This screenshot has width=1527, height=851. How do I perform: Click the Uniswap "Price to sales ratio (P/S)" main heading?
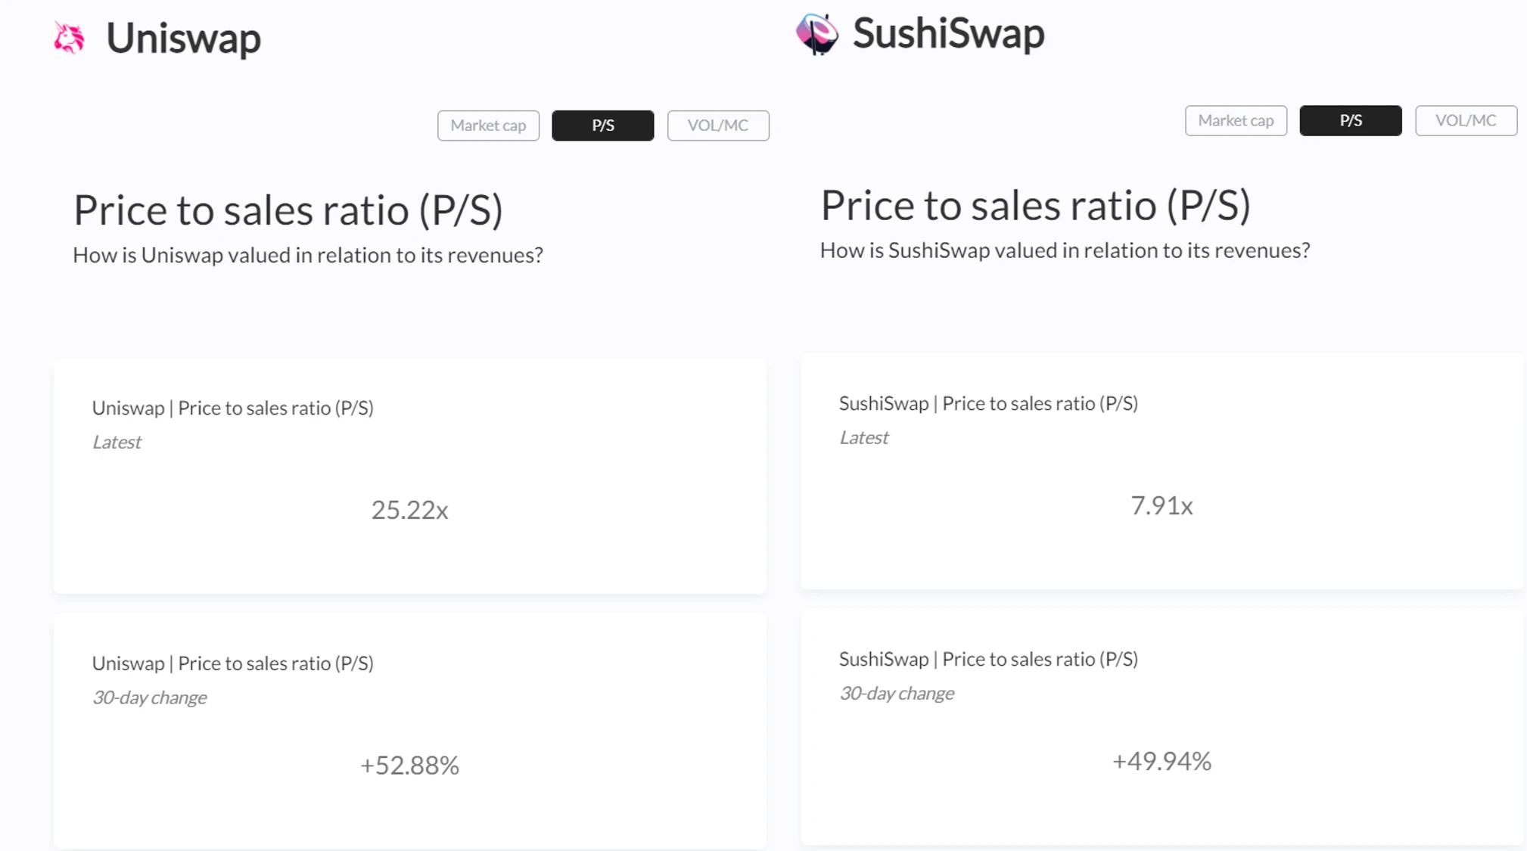[x=288, y=210]
